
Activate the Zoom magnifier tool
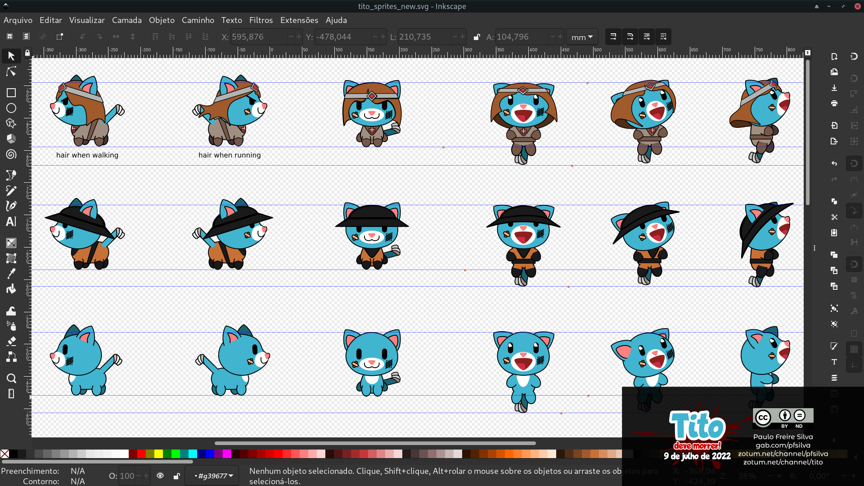pyautogui.click(x=11, y=378)
